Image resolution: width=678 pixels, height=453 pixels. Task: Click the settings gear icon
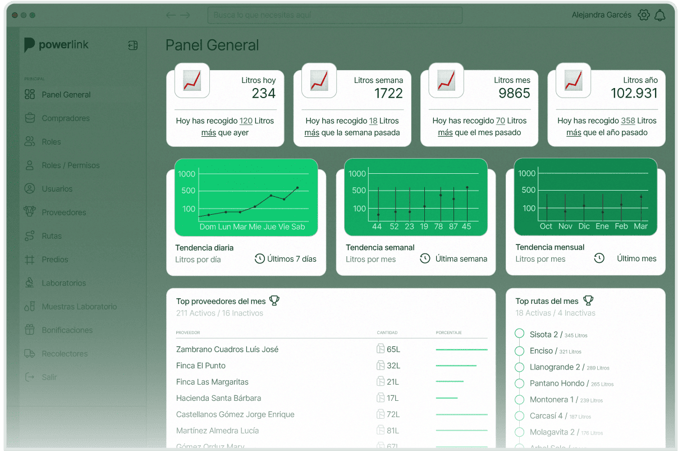point(644,15)
